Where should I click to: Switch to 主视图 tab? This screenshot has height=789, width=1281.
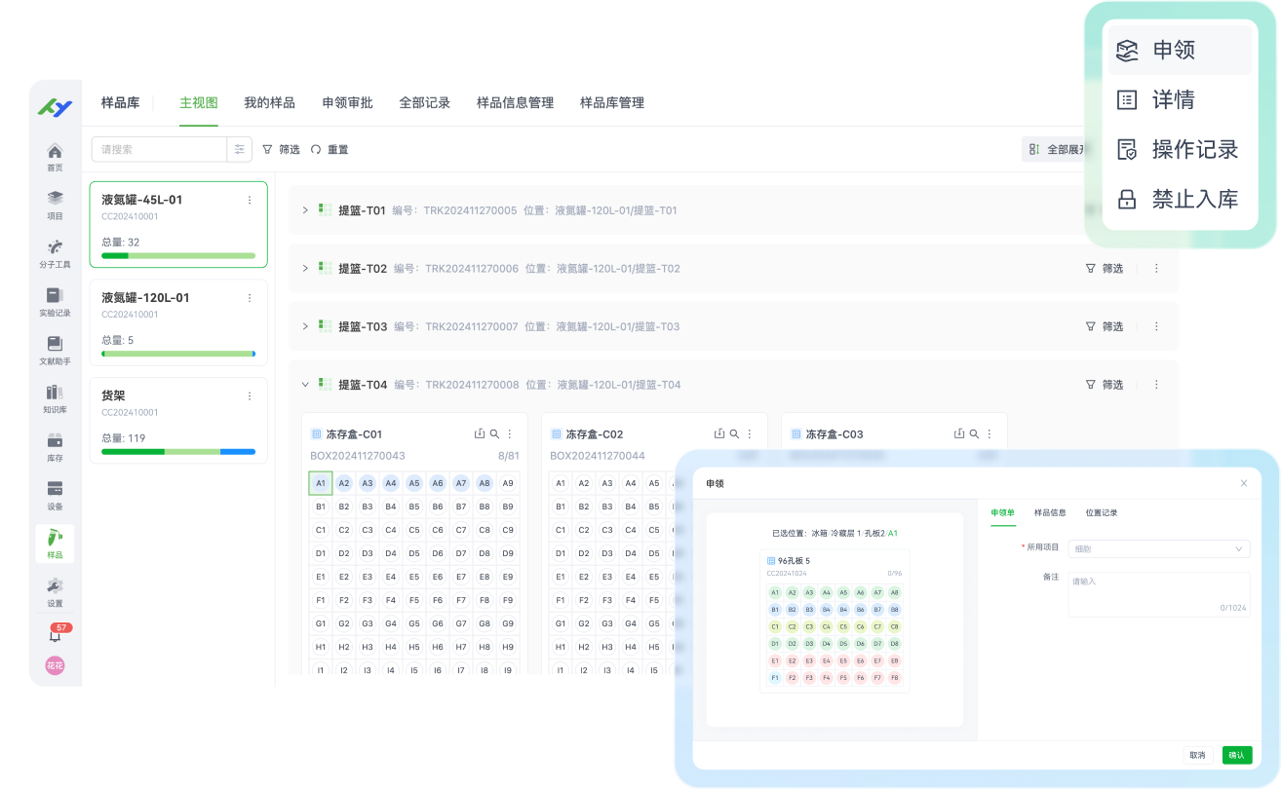(199, 102)
